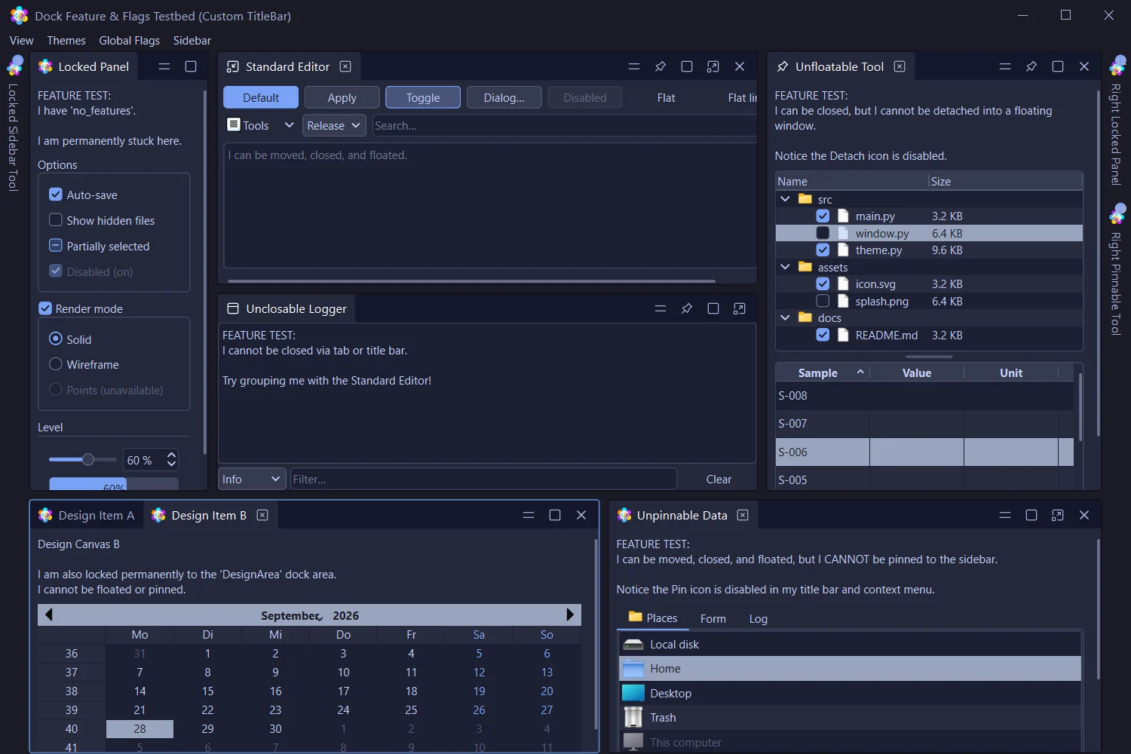Screen dimensions: 1131x754
Task: Switch to the Design Item A tab
Action: click(x=87, y=515)
